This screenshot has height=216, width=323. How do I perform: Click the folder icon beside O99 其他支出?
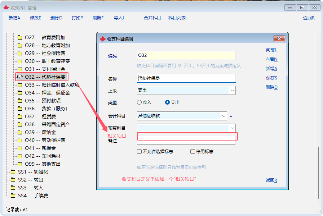19,164
